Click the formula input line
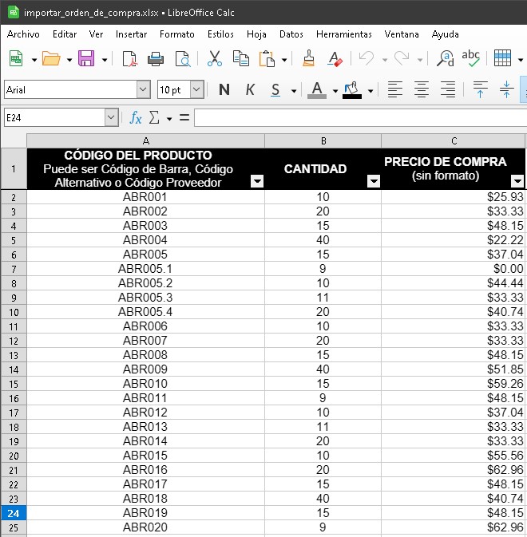 [x=359, y=117]
